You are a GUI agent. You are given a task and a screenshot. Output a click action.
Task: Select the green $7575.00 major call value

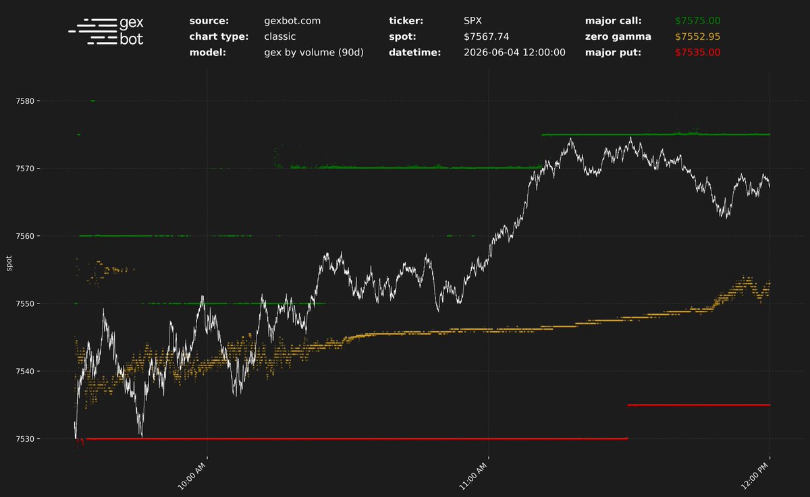tap(698, 21)
